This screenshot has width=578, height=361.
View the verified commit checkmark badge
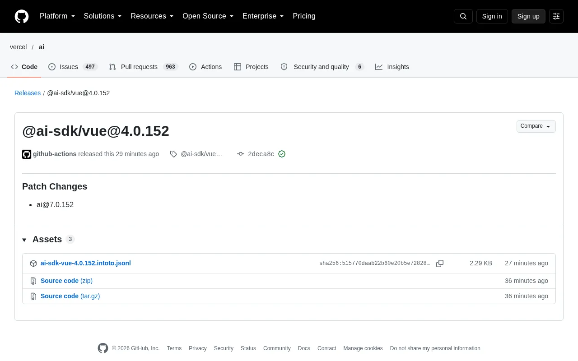[282, 154]
